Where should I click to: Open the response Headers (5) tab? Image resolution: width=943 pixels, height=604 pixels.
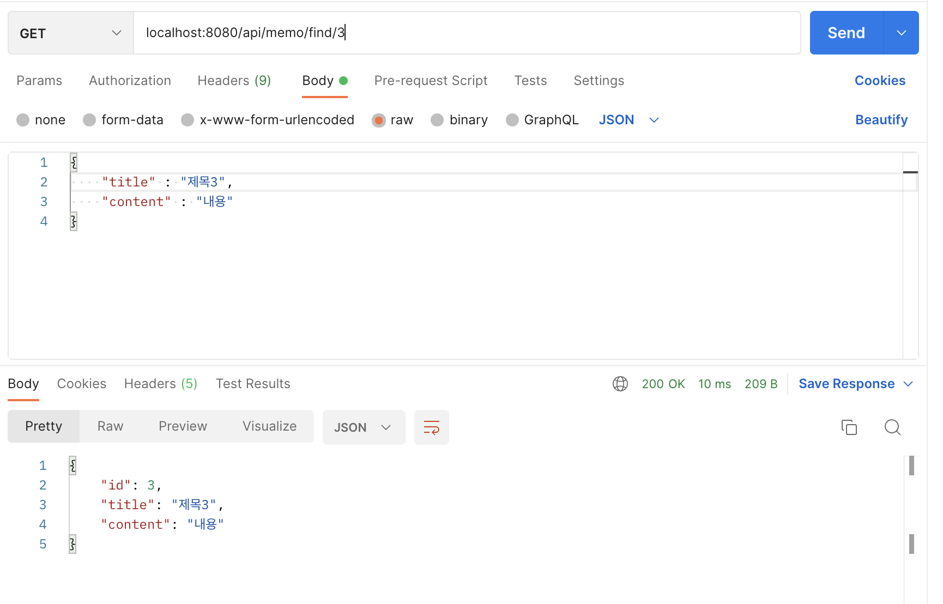pyautogui.click(x=161, y=384)
